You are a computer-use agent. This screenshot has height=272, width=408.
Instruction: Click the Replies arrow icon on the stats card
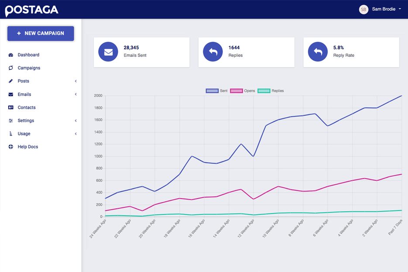(x=213, y=52)
